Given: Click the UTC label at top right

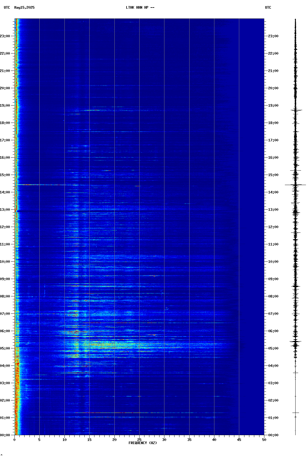Looking at the screenshot, I should coord(268,8).
